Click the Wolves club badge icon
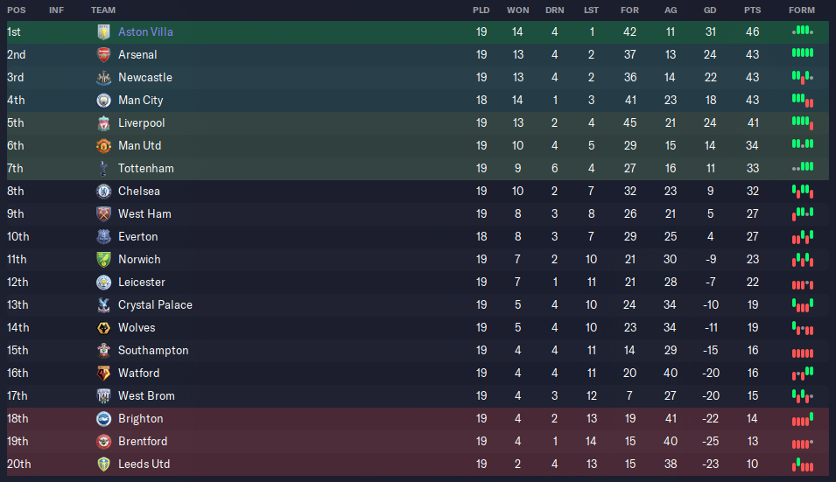Screen dimensions: 836x482 click(x=103, y=327)
